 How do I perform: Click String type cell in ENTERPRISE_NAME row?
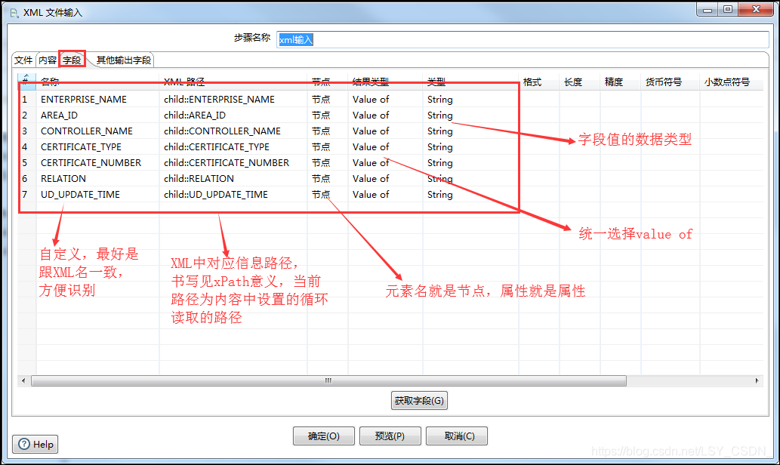470,100
